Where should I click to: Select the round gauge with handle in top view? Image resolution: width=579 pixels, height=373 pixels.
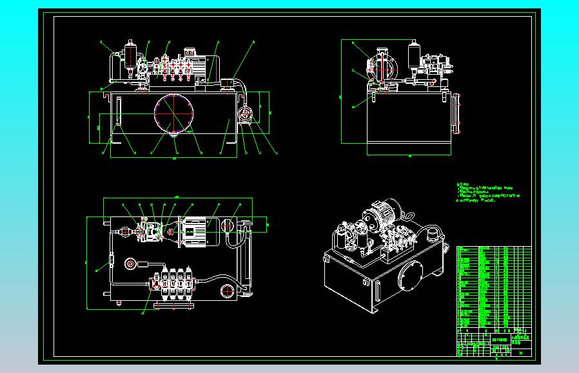tap(136, 263)
